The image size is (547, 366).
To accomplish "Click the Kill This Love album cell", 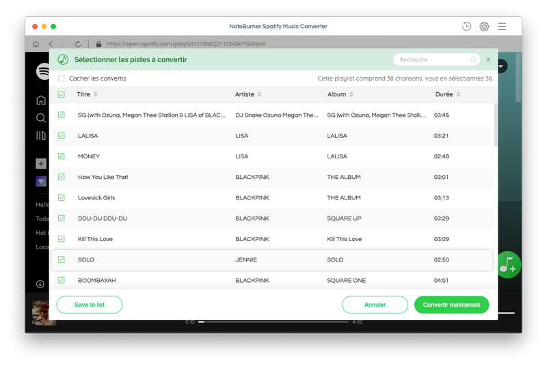I will (345, 239).
